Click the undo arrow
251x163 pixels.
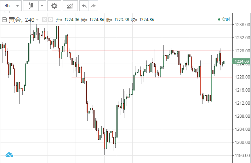point(84,6)
